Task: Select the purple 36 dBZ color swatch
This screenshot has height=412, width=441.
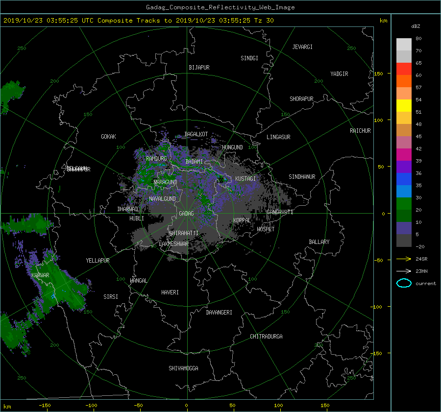Action: tap(404, 167)
